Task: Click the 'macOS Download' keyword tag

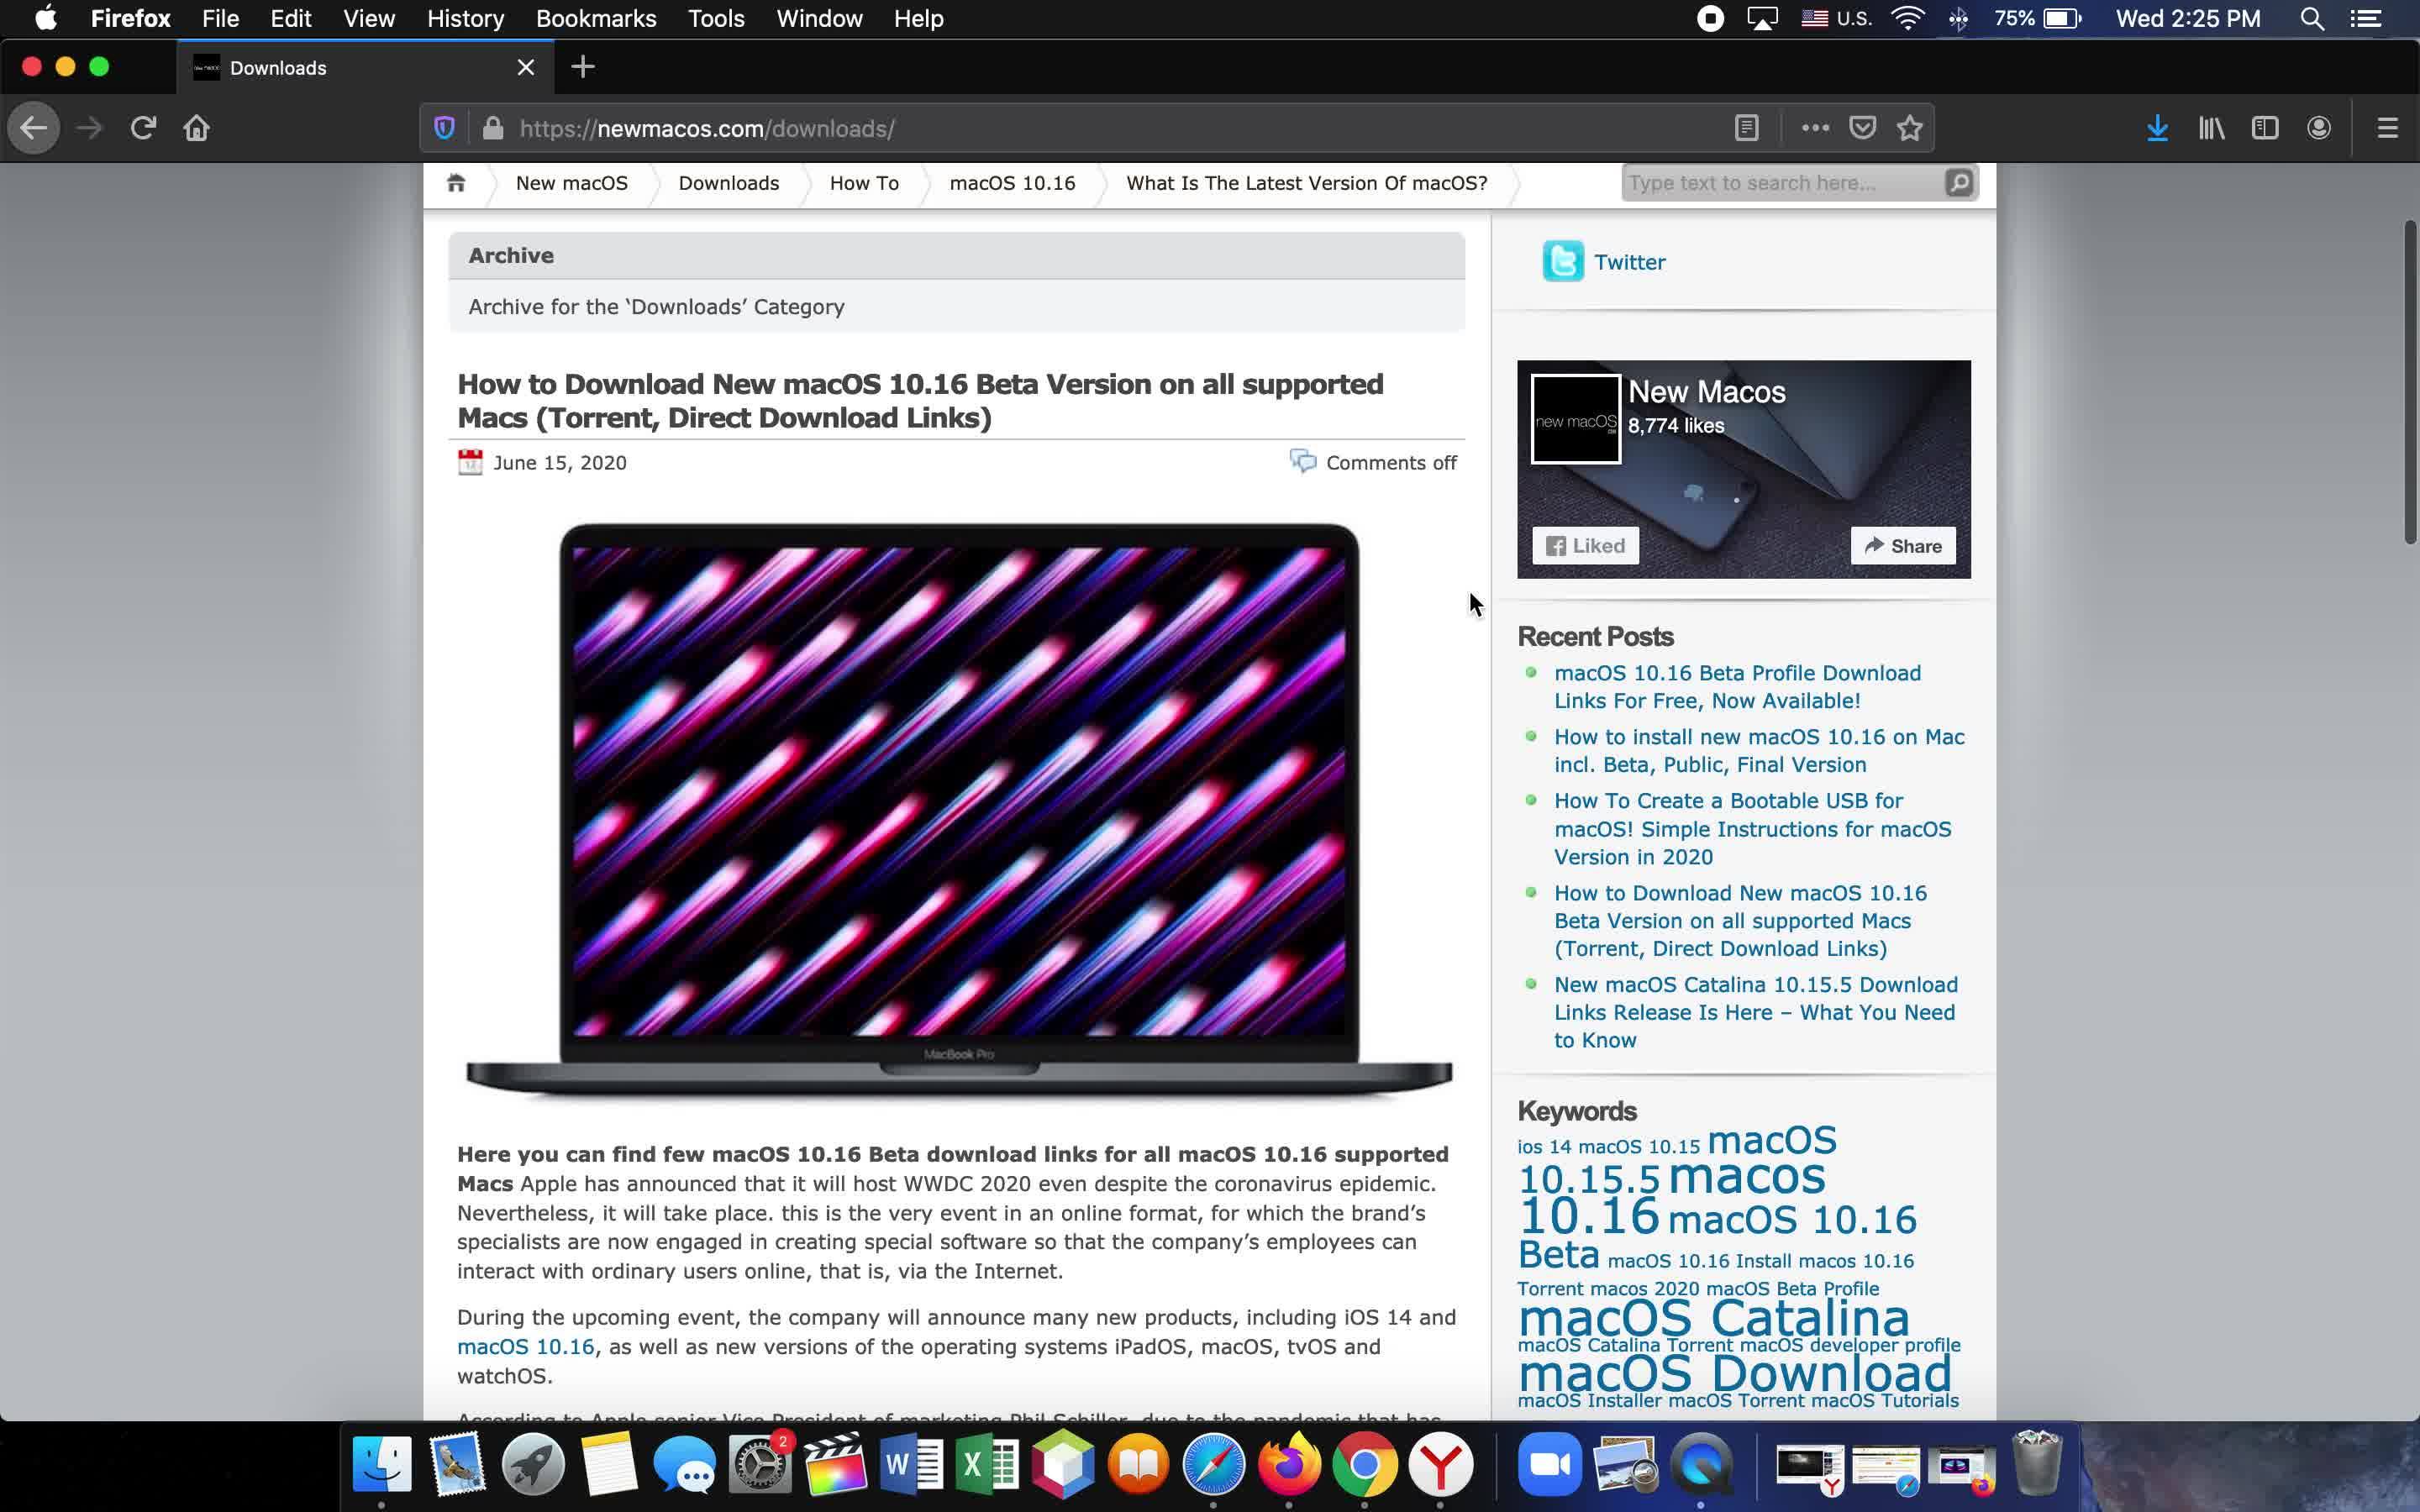Action: (1734, 1373)
